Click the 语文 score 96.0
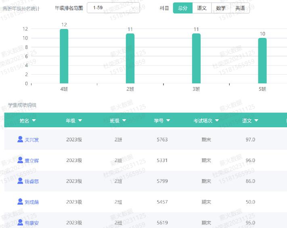Image resolution: width=287 pixels, height=228 pixels. (x=250, y=160)
